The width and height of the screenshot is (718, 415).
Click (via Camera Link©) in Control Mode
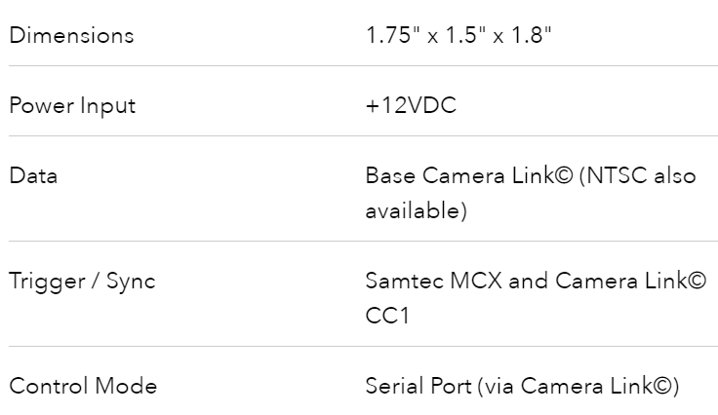coord(578,387)
